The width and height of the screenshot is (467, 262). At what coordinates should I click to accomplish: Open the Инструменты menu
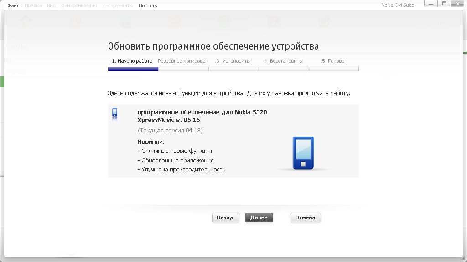[118, 5]
